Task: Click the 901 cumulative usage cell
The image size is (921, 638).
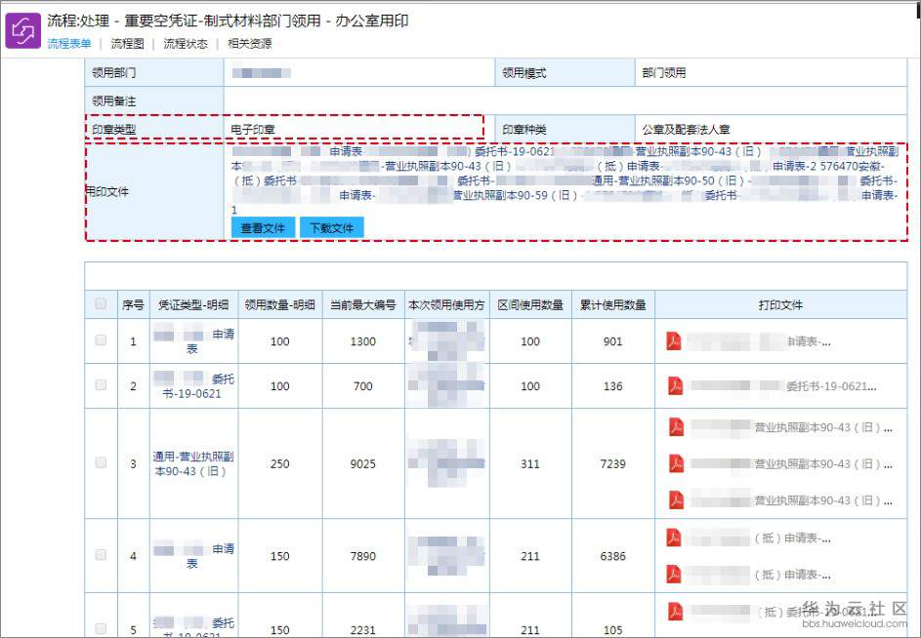Action: (613, 341)
